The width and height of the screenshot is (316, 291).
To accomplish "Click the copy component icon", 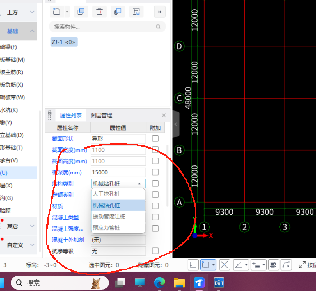I will coord(81,12).
